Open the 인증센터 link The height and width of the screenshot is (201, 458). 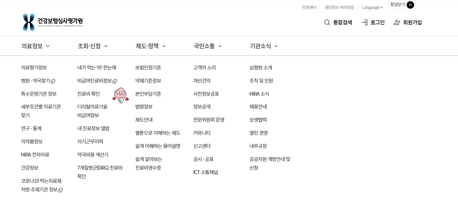pyautogui.click(x=309, y=7)
